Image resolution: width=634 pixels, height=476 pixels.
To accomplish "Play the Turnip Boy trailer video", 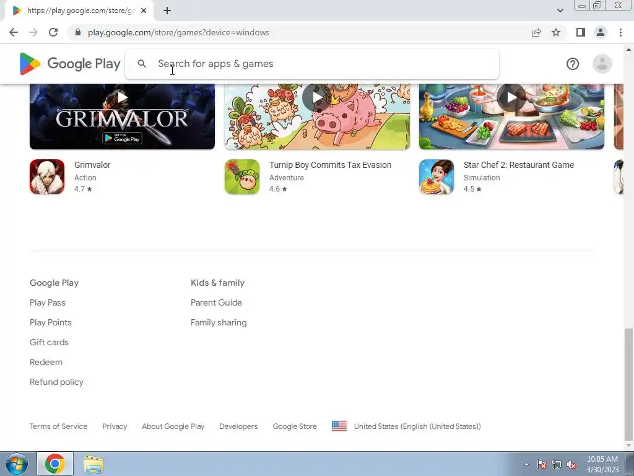I will pos(317,97).
